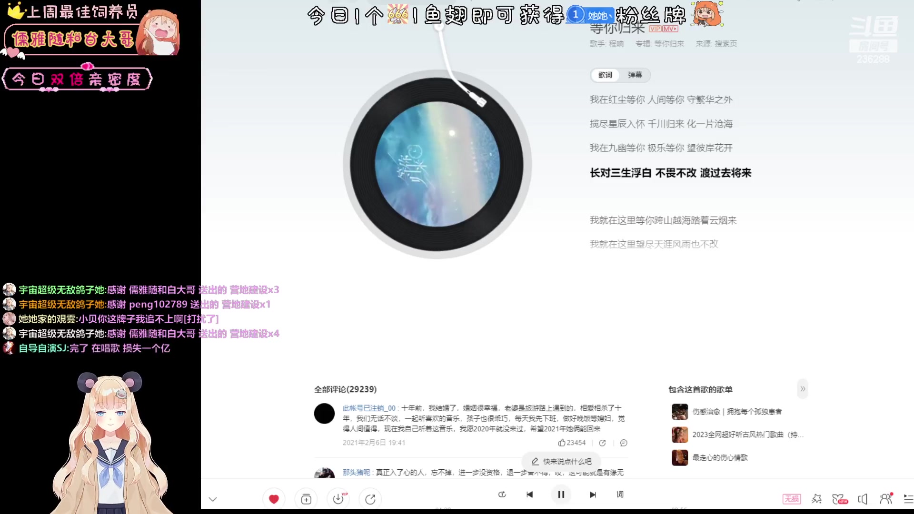Collapse the full player with down chevron

[213, 499]
